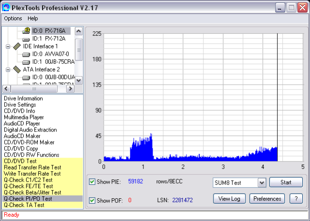Select Digital Audio Extraction
Image resolution: width=310 pixels, height=221 pixels.
click(x=30, y=130)
